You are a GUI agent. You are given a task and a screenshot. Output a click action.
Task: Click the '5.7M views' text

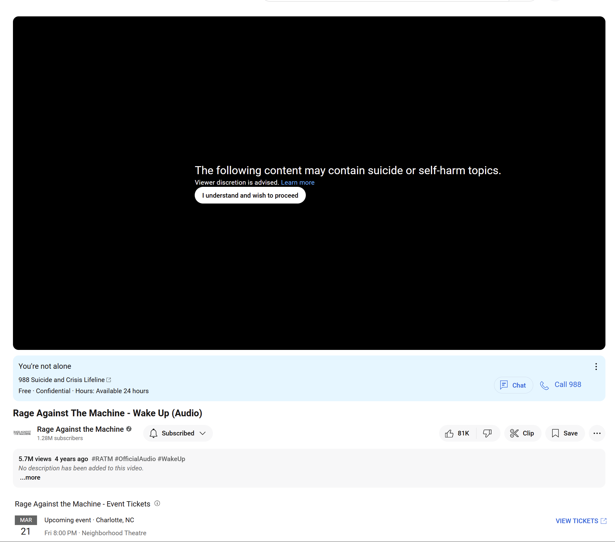[35, 459]
